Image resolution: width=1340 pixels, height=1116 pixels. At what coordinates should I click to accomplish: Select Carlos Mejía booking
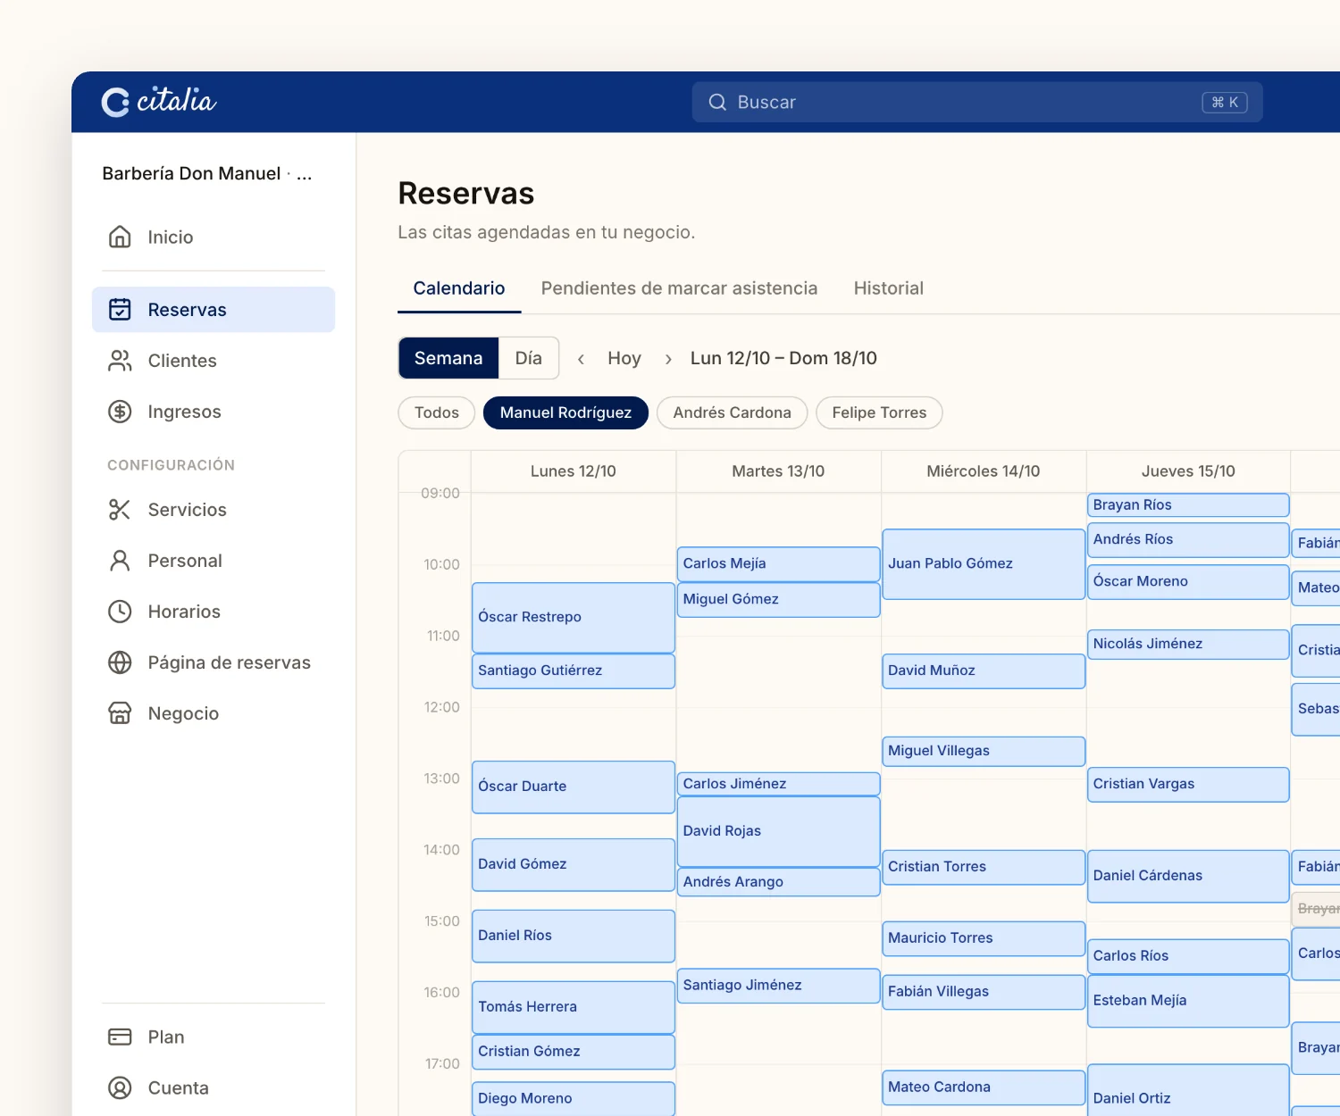click(779, 564)
